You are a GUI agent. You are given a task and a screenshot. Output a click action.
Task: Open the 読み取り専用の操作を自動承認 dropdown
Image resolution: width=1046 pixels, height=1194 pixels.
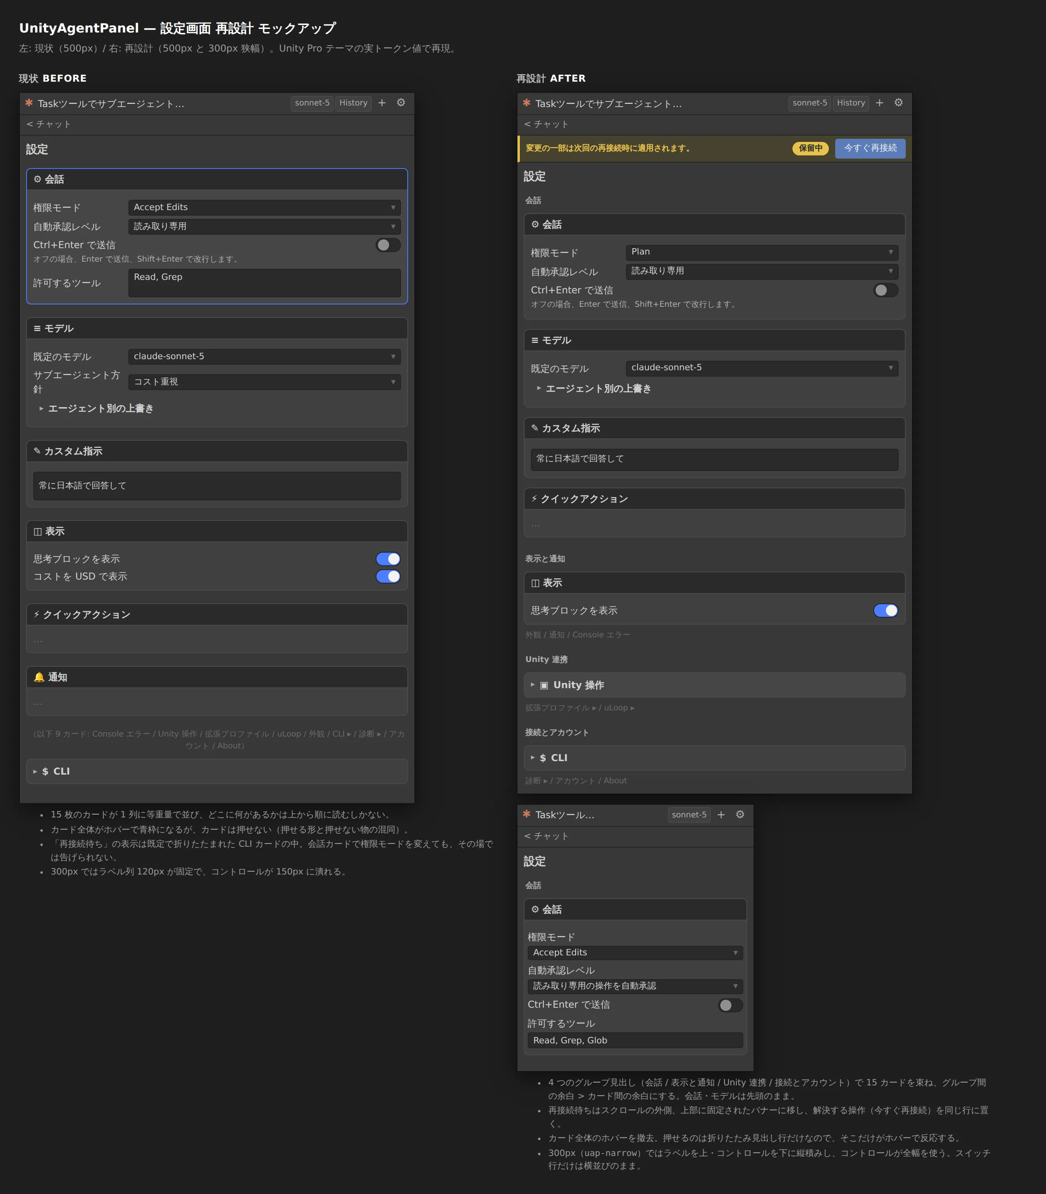click(635, 986)
